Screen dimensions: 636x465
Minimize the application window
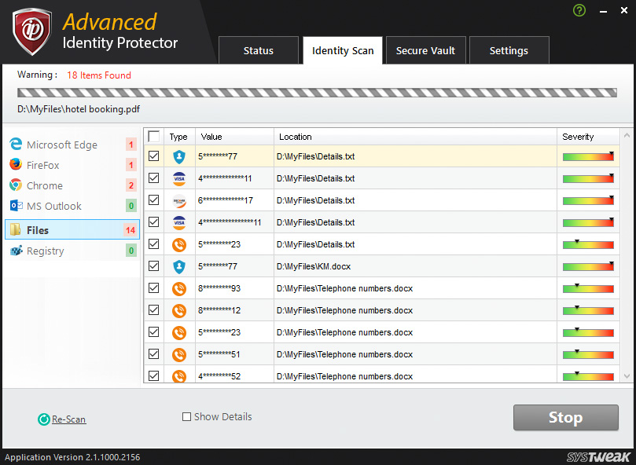[603, 11]
